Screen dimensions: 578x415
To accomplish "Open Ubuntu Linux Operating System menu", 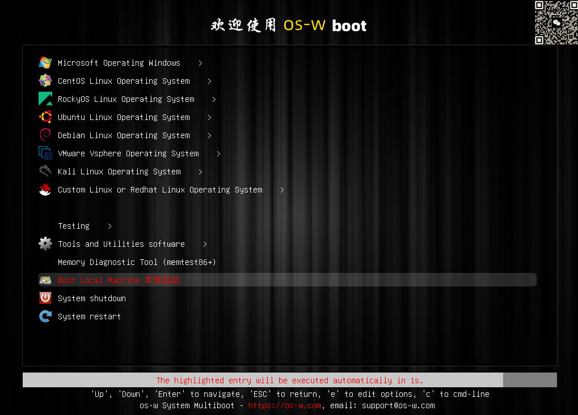I will pyautogui.click(x=124, y=117).
